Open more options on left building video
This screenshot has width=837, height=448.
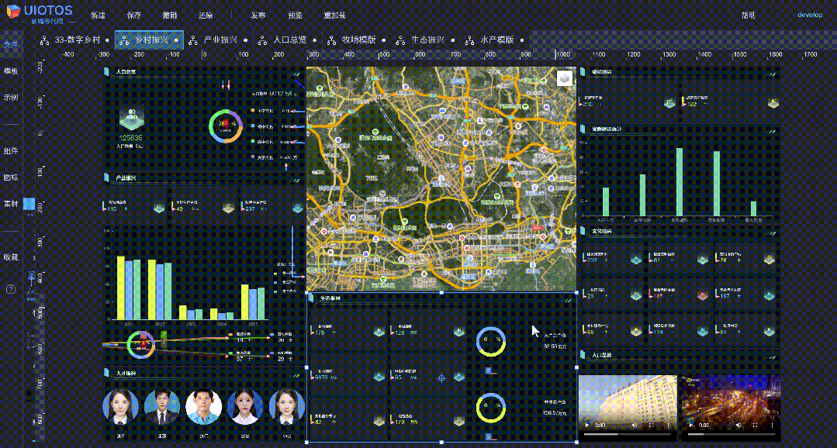669,425
